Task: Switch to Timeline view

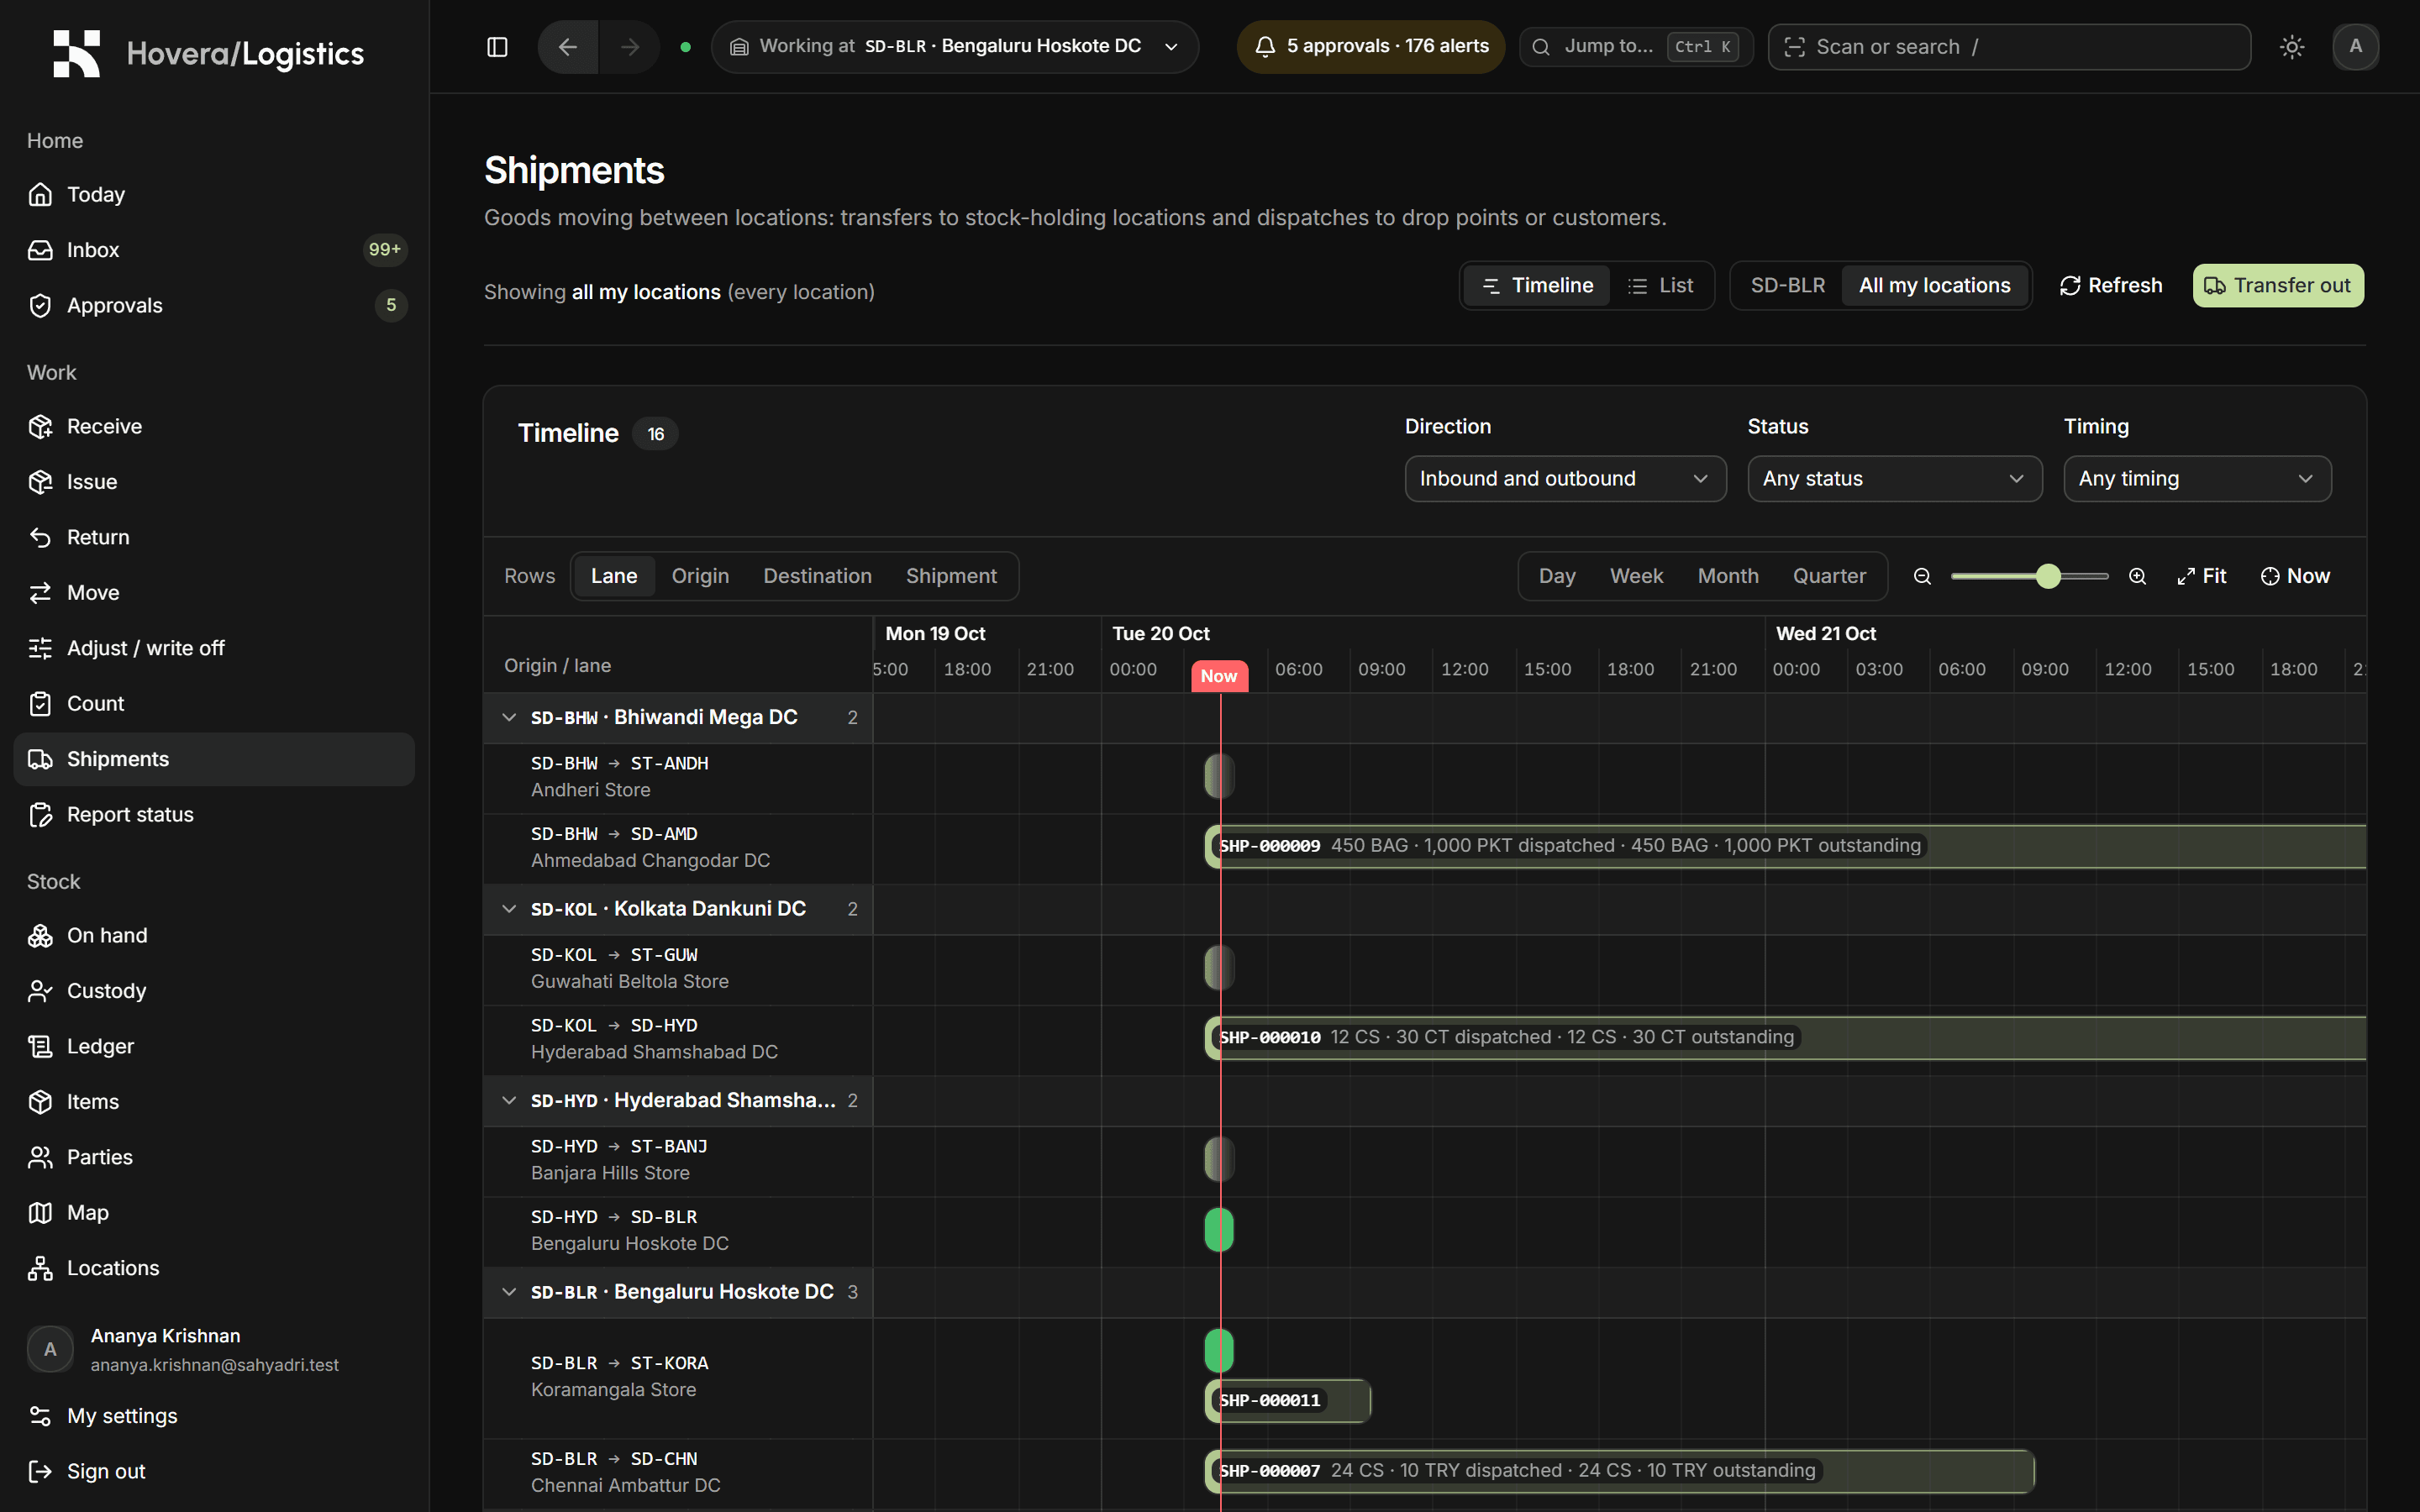Action: point(1537,286)
